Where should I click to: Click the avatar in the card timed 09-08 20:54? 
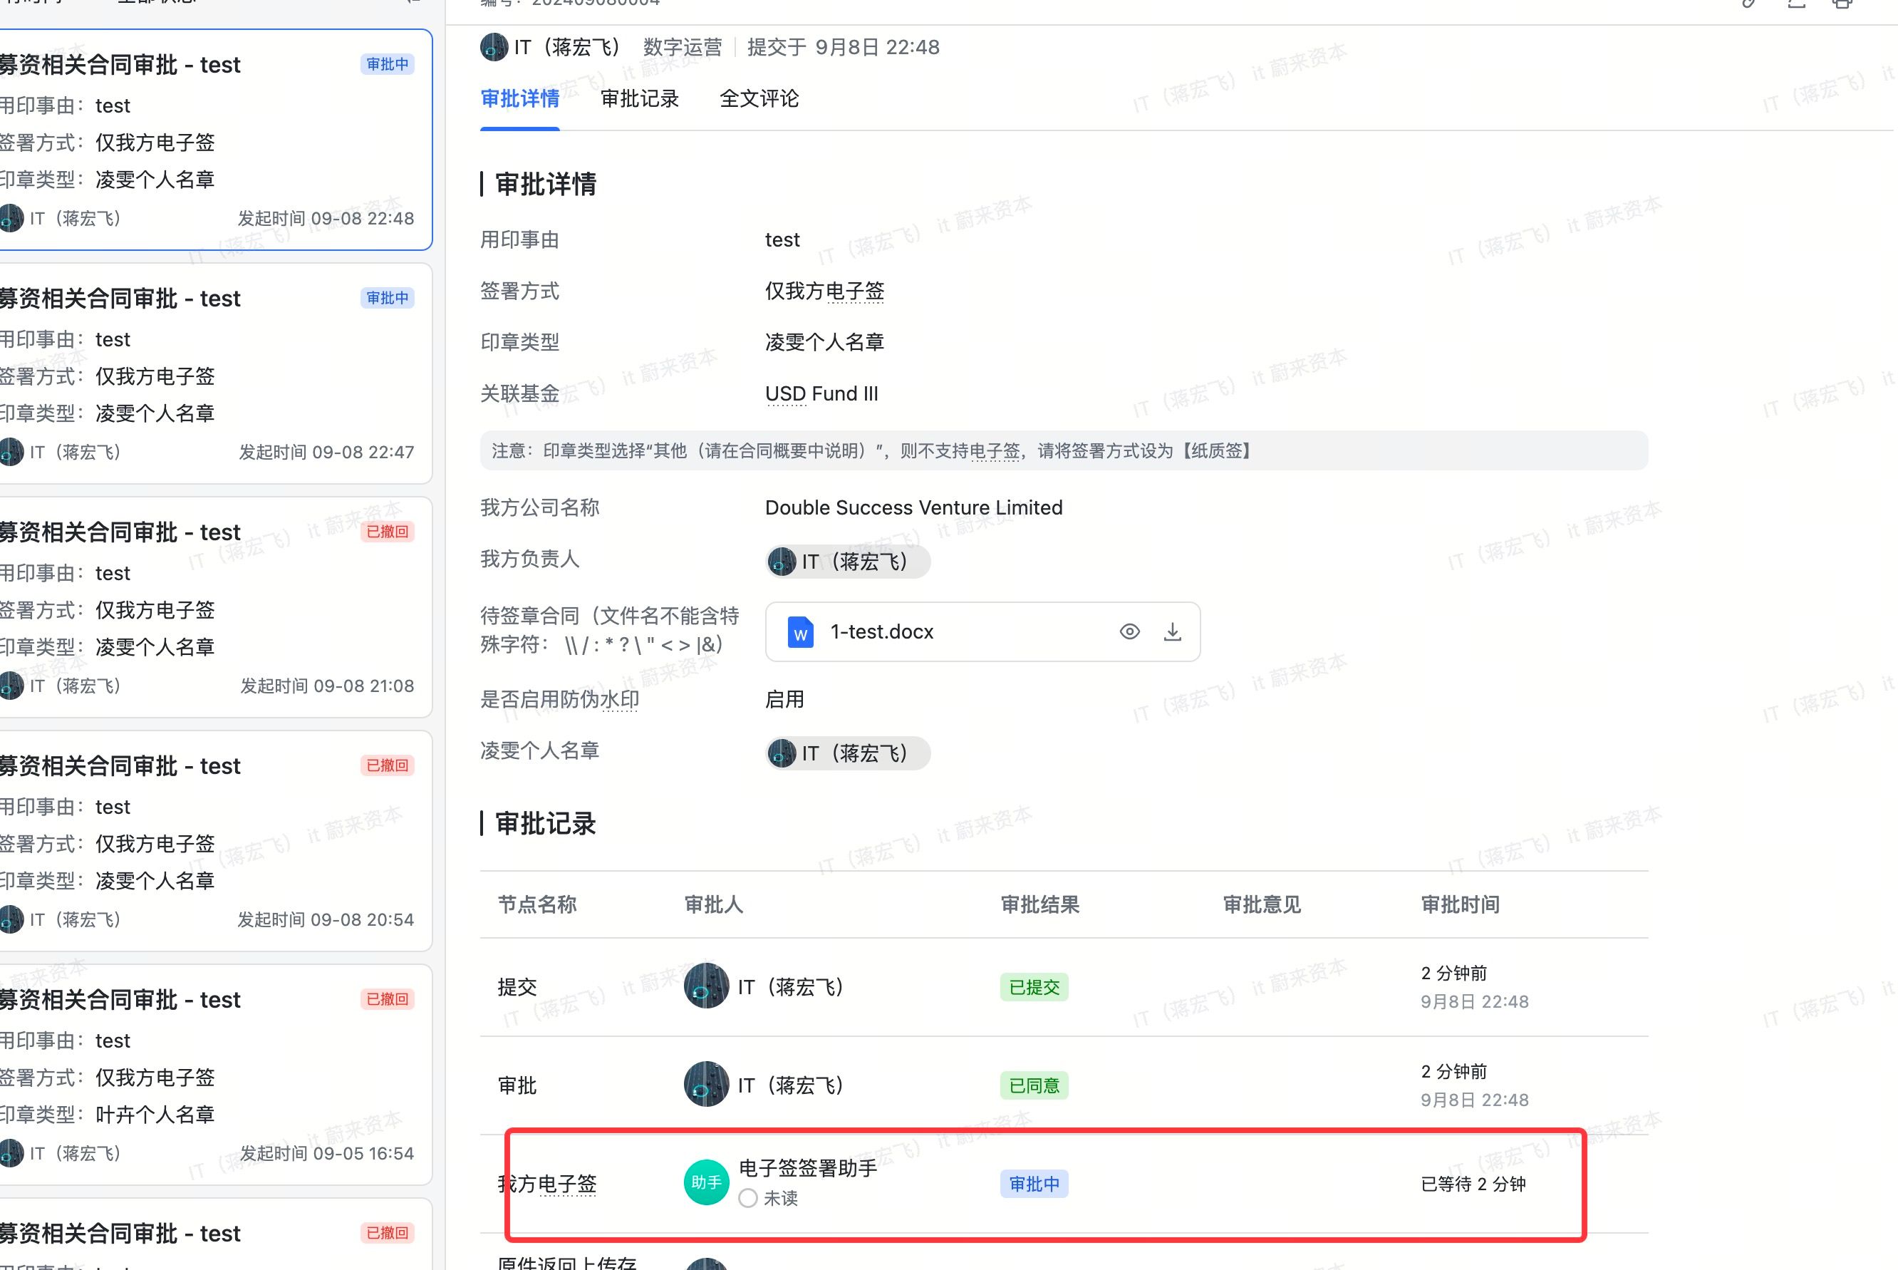(11, 919)
